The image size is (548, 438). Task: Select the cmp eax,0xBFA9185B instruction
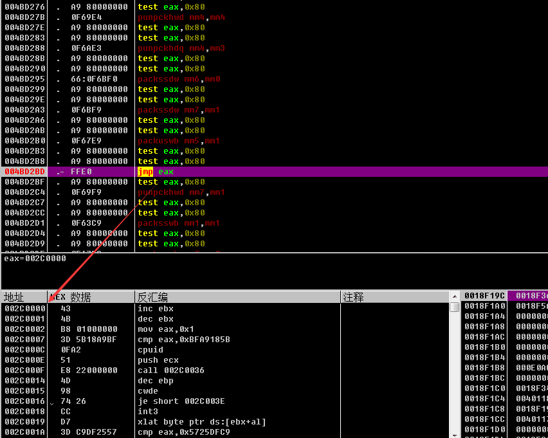184,340
